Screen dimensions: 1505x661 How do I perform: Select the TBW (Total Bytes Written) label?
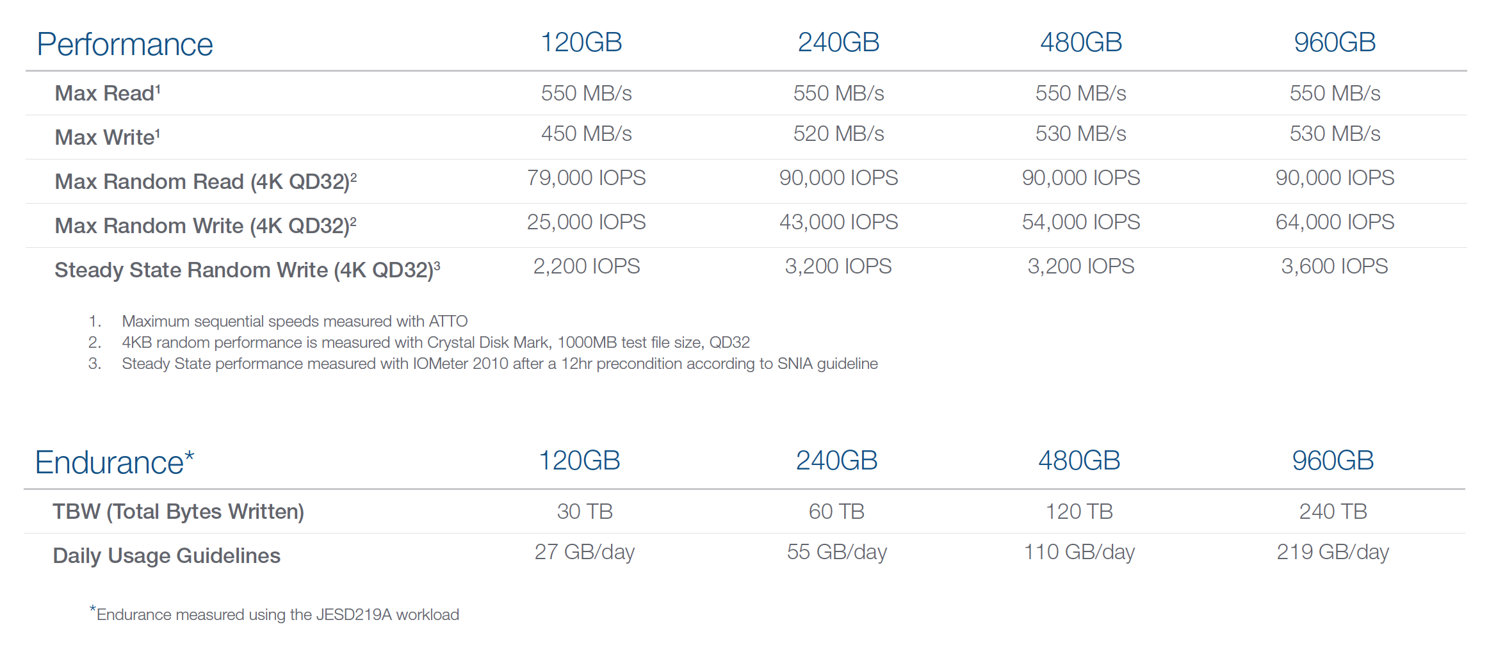178,512
